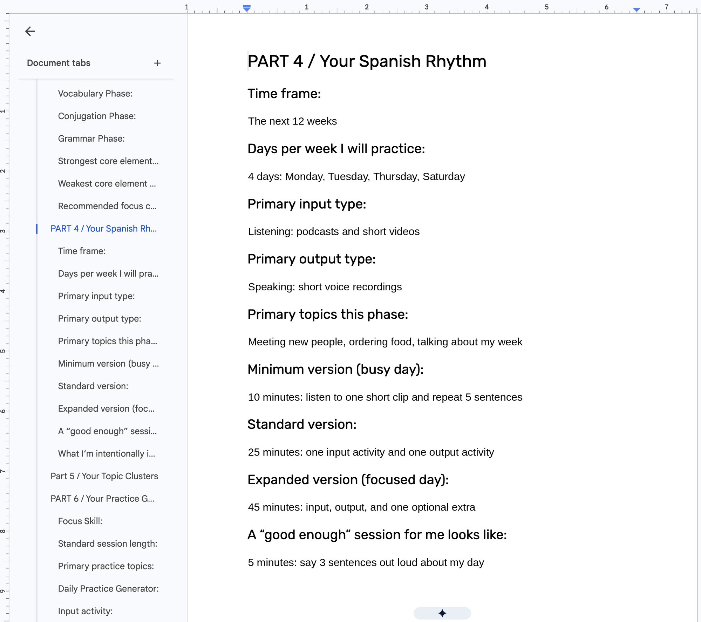Click the Document tabs panel title
This screenshot has width=701, height=622.
59,63
